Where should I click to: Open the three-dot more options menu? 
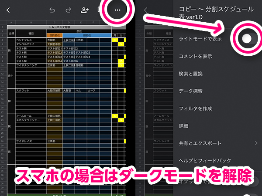(117, 10)
